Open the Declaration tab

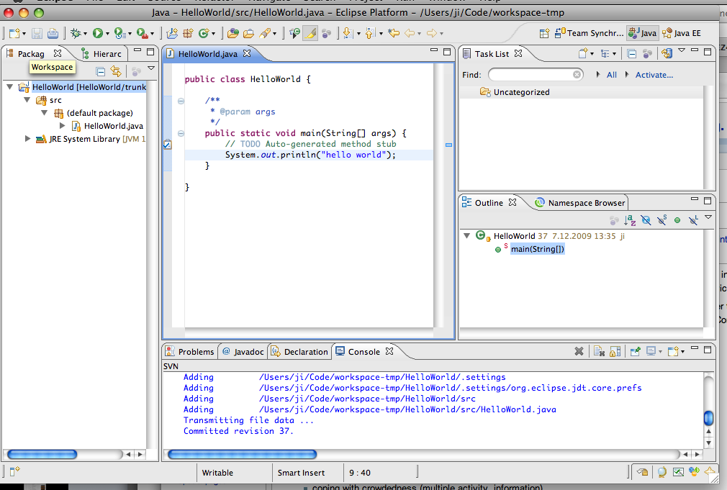(x=299, y=351)
